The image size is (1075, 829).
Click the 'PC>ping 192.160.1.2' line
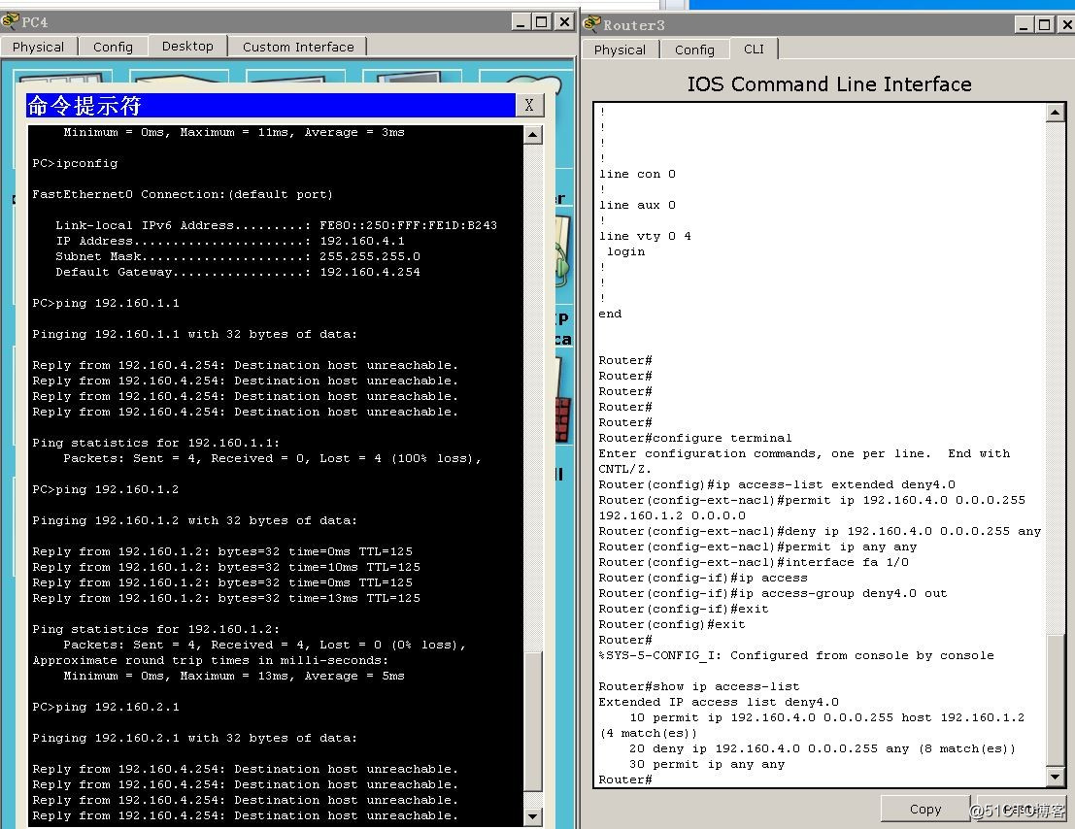coord(106,489)
